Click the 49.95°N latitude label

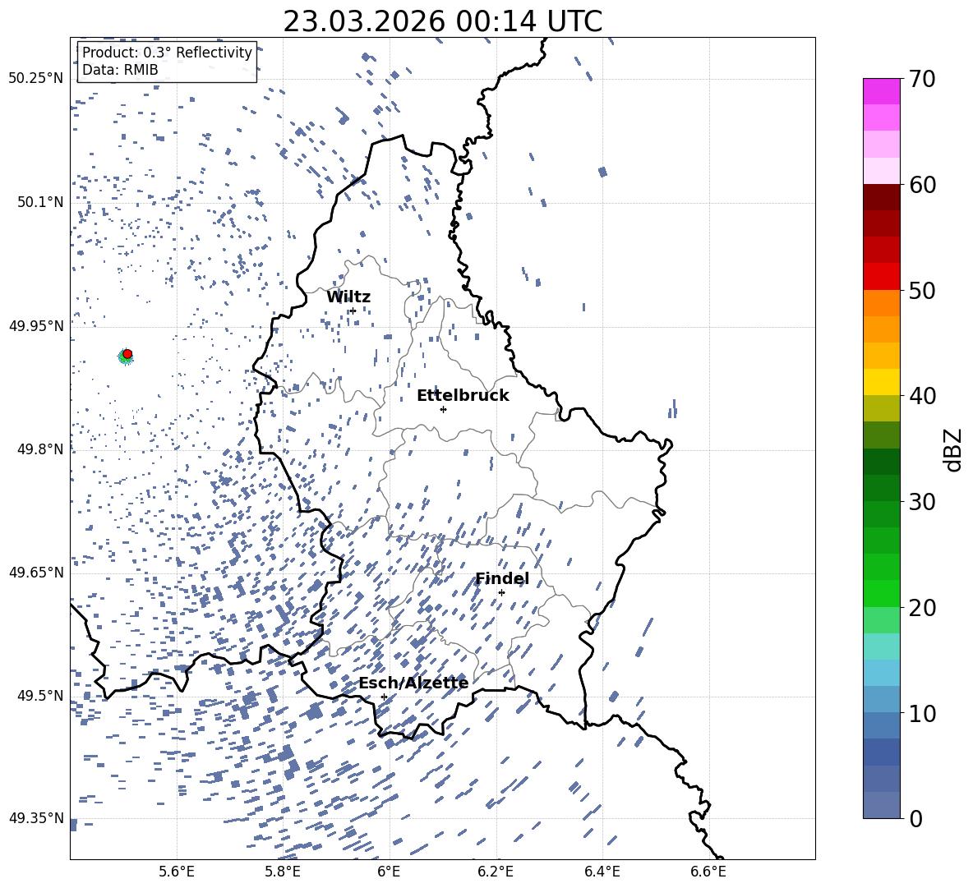pos(36,325)
